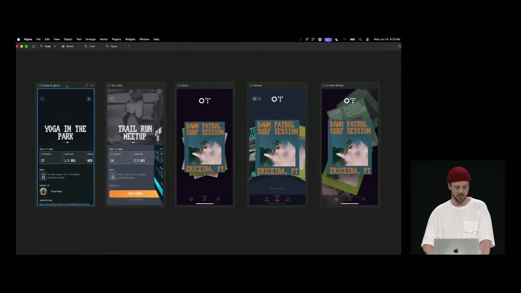Click profile nav icon in Stack screen
The image size is (521, 293).
click(218, 199)
